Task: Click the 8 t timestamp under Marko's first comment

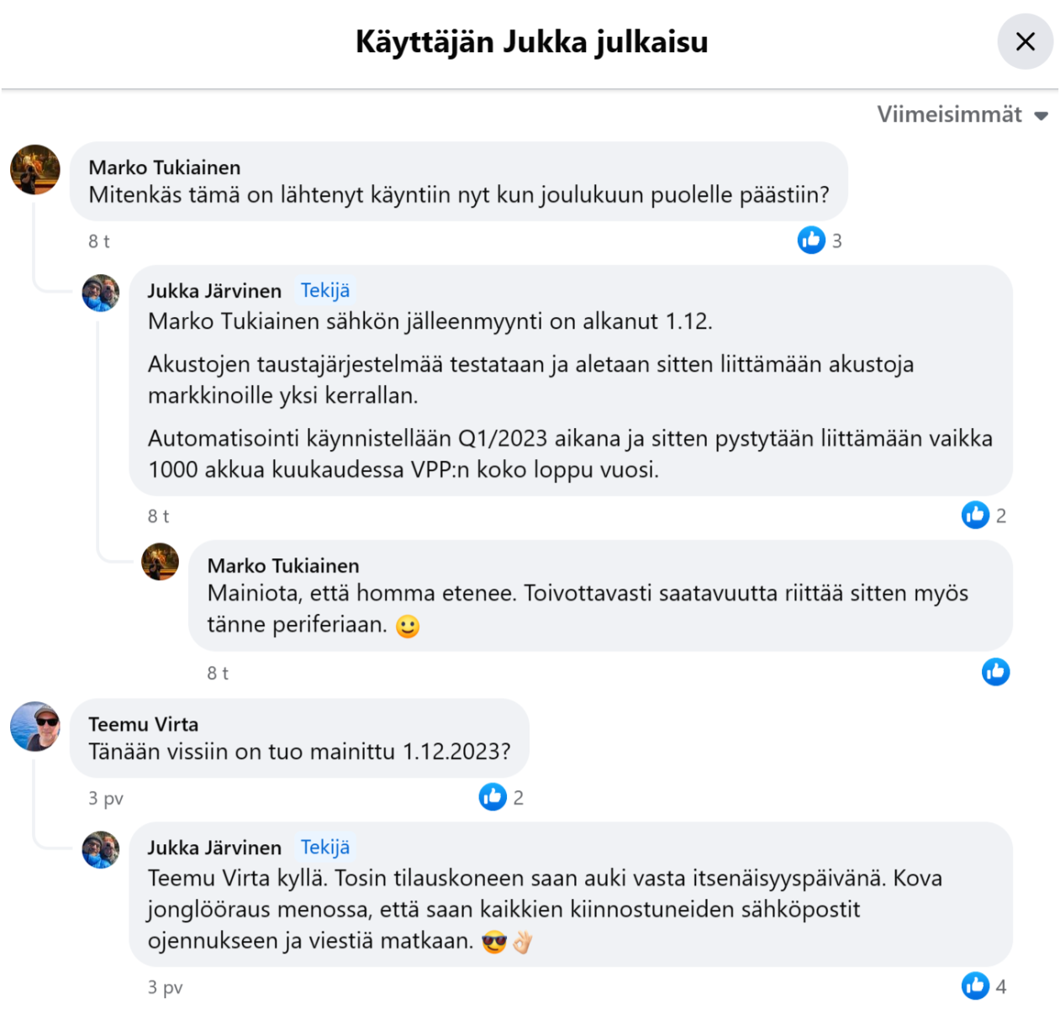Action: (99, 241)
